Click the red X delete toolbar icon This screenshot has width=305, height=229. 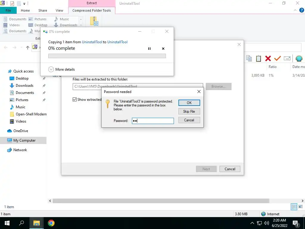(x=268, y=58)
